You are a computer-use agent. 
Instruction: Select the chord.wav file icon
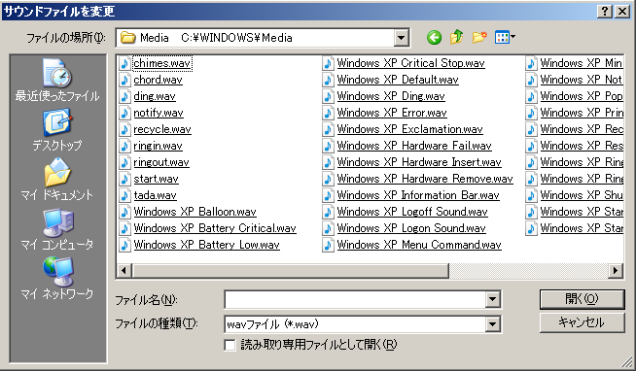[124, 80]
